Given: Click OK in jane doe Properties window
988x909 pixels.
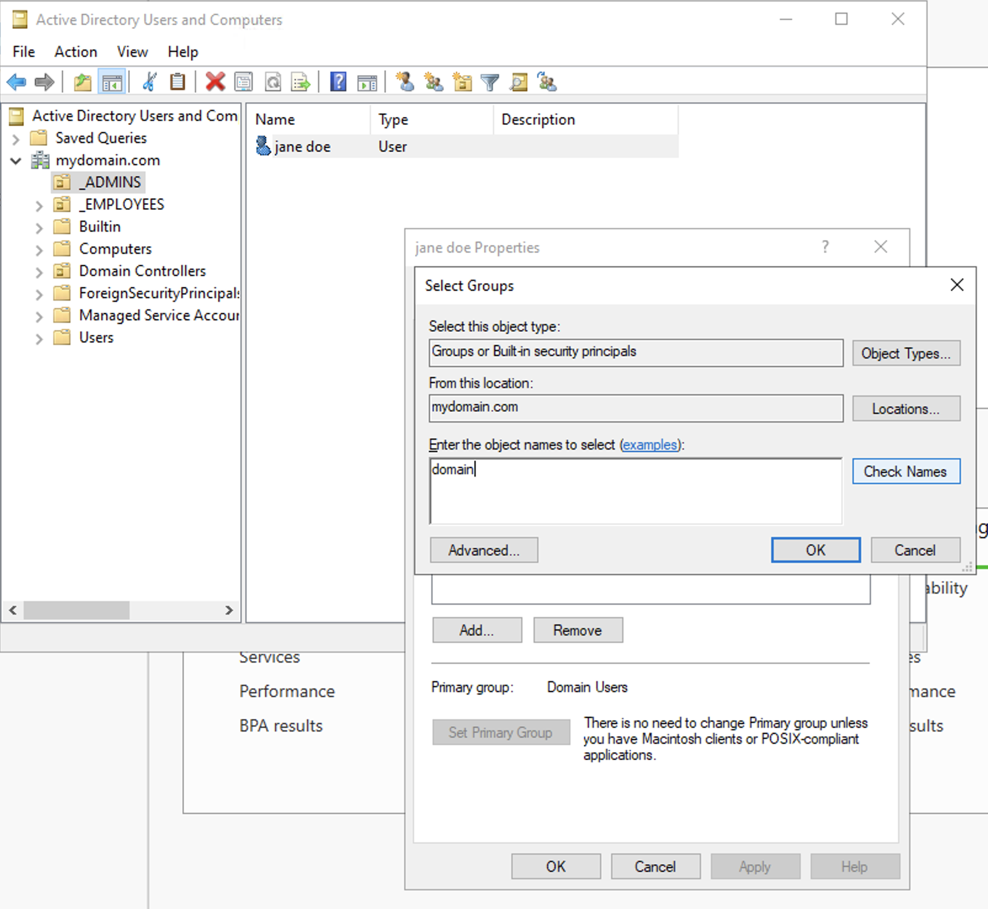Looking at the screenshot, I should tap(556, 867).
